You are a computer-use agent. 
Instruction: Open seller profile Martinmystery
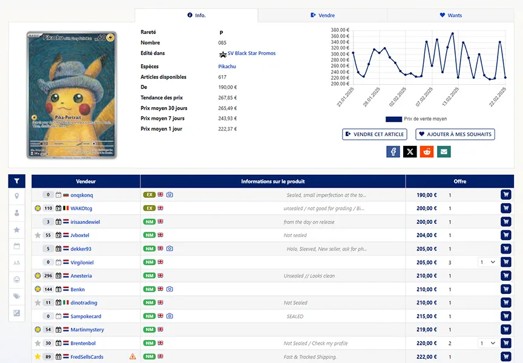87,330
